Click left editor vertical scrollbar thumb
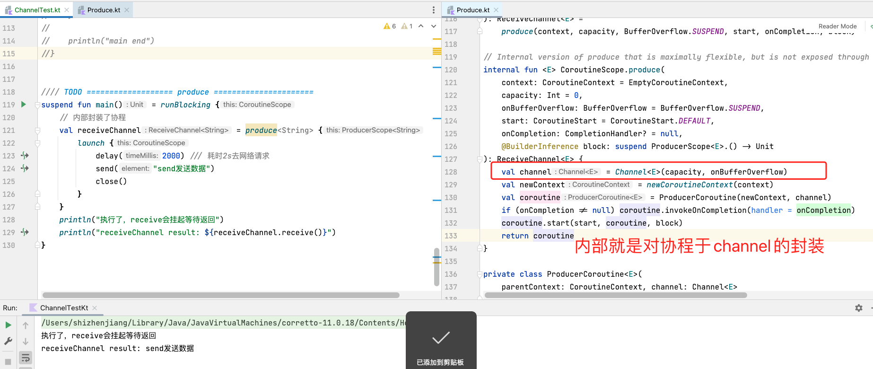873x369 pixels. click(436, 266)
